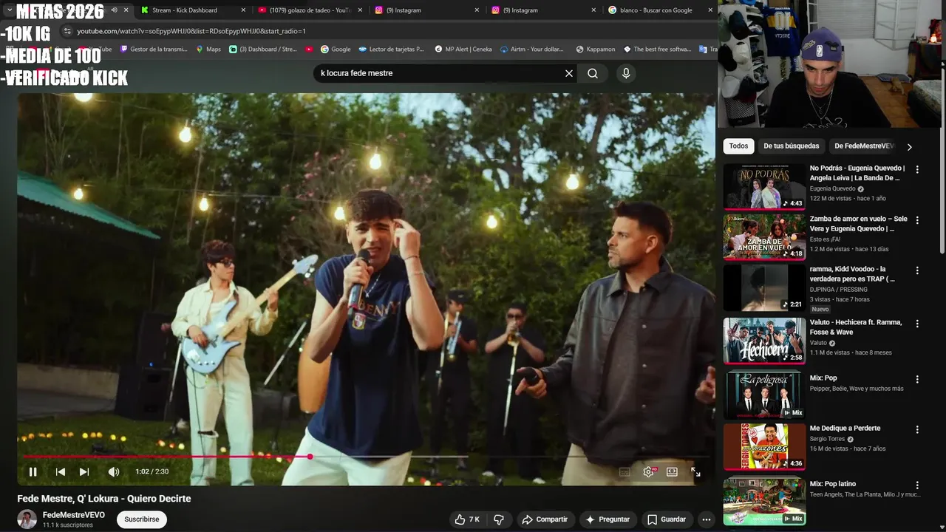
Task: Select the Todos filter chip
Action: pos(738,146)
